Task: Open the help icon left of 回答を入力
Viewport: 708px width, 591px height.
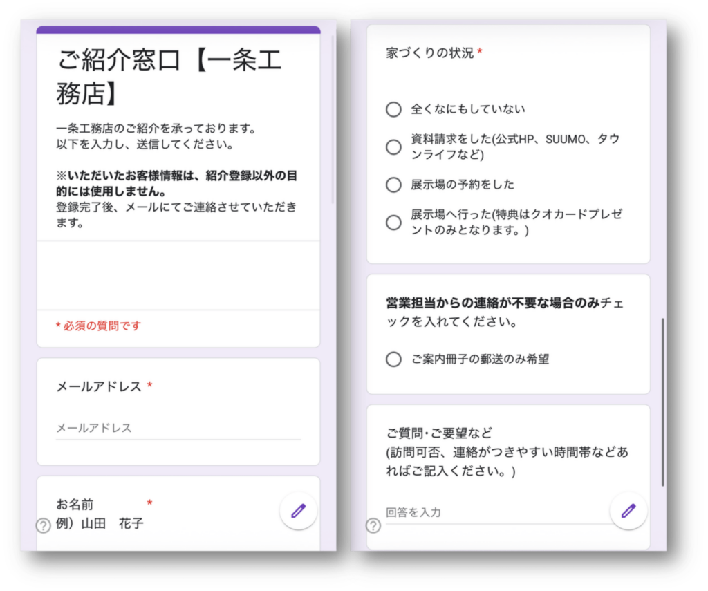Action: coord(373,526)
